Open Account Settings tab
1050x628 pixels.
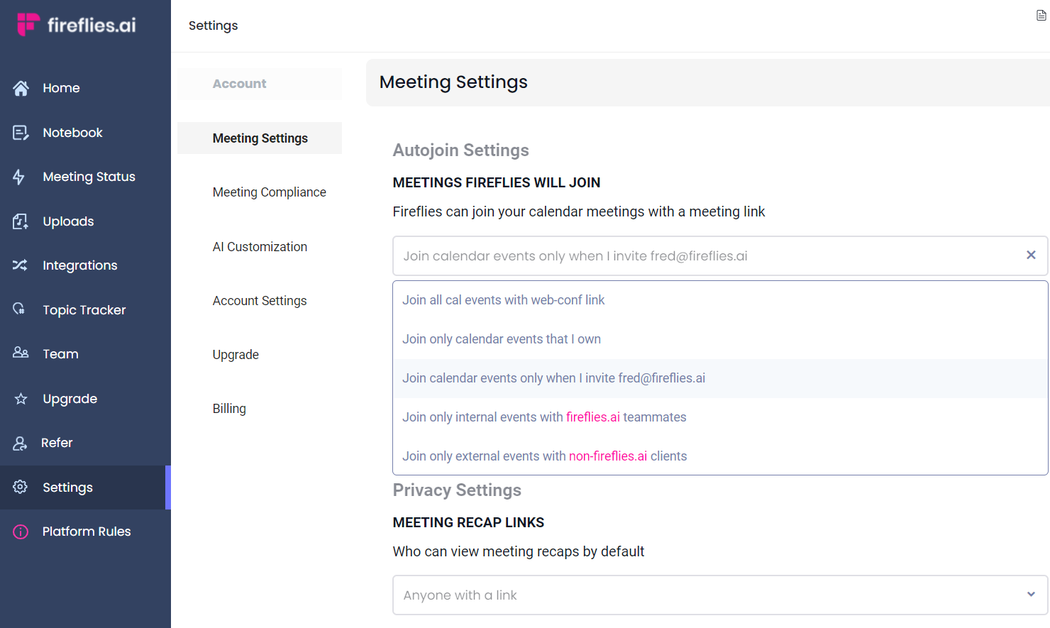[260, 301]
